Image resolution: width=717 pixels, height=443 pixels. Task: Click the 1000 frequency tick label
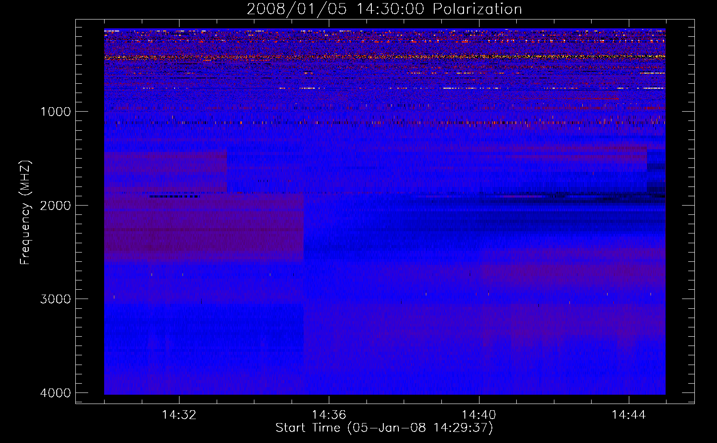[55, 111]
